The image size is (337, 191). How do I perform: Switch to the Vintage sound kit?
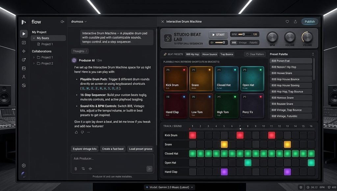pyautogui.click(x=243, y=43)
